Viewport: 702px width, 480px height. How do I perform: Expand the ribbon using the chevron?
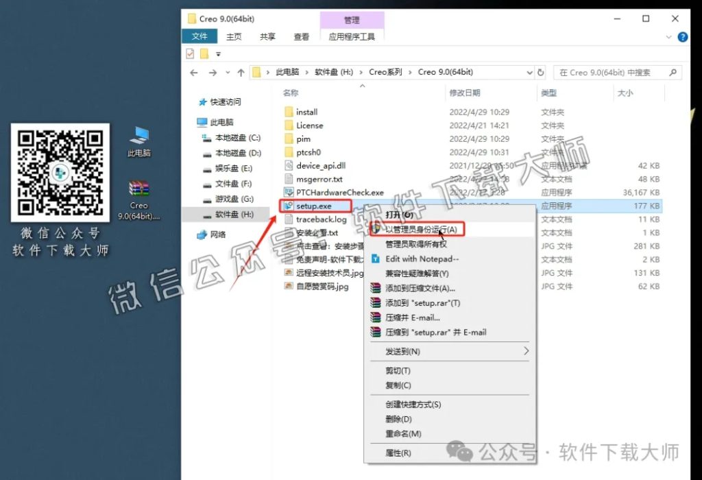point(669,37)
